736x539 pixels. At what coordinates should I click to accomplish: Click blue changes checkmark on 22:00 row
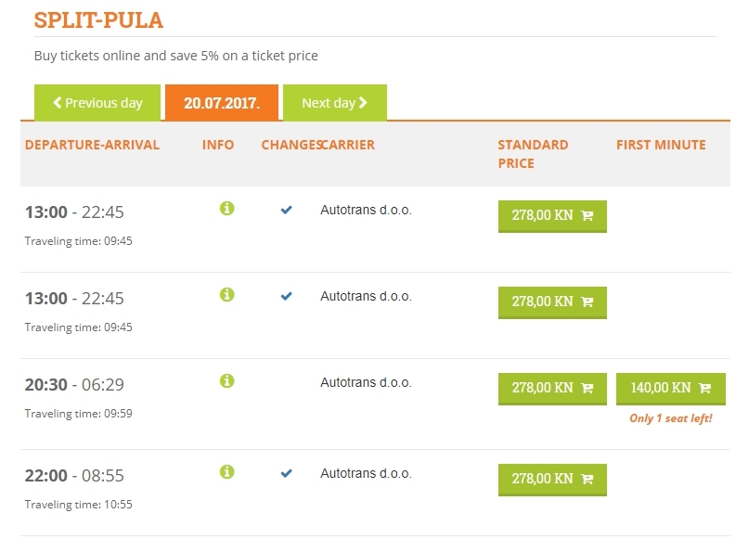[287, 473]
